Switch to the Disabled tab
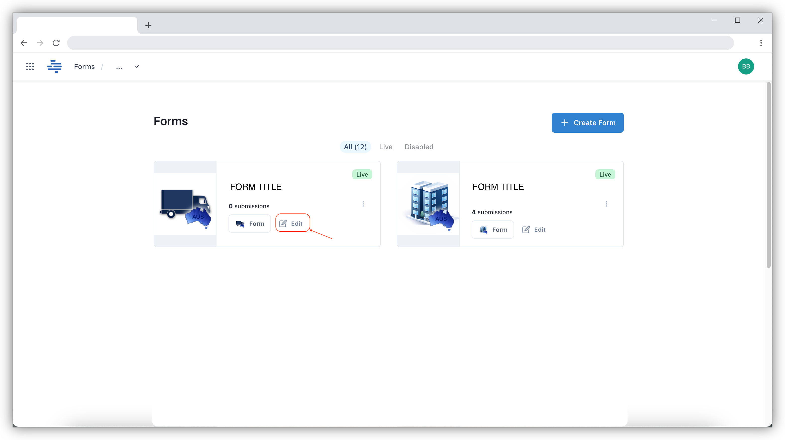The height and width of the screenshot is (440, 785). click(x=419, y=147)
